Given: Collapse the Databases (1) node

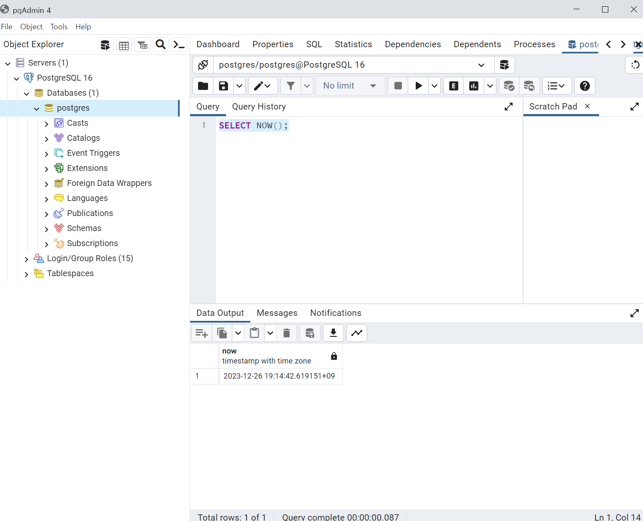Looking at the screenshot, I should 27,93.
